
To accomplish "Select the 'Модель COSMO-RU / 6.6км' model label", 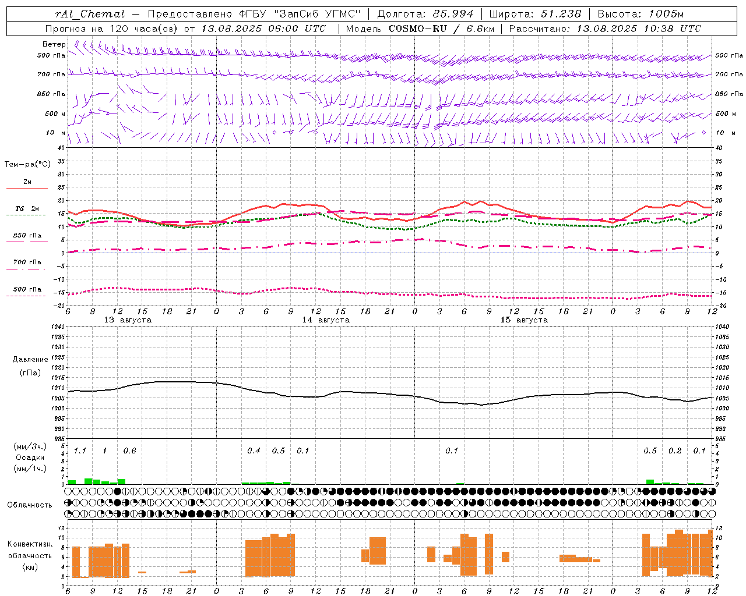I will 420,29.
